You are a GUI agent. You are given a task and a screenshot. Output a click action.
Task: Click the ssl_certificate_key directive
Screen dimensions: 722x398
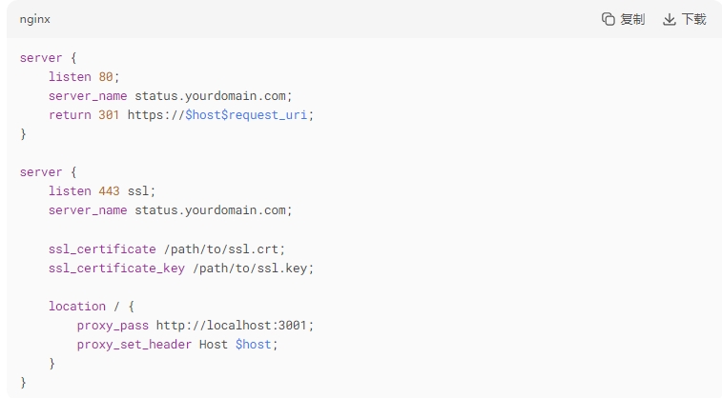pos(117,269)
